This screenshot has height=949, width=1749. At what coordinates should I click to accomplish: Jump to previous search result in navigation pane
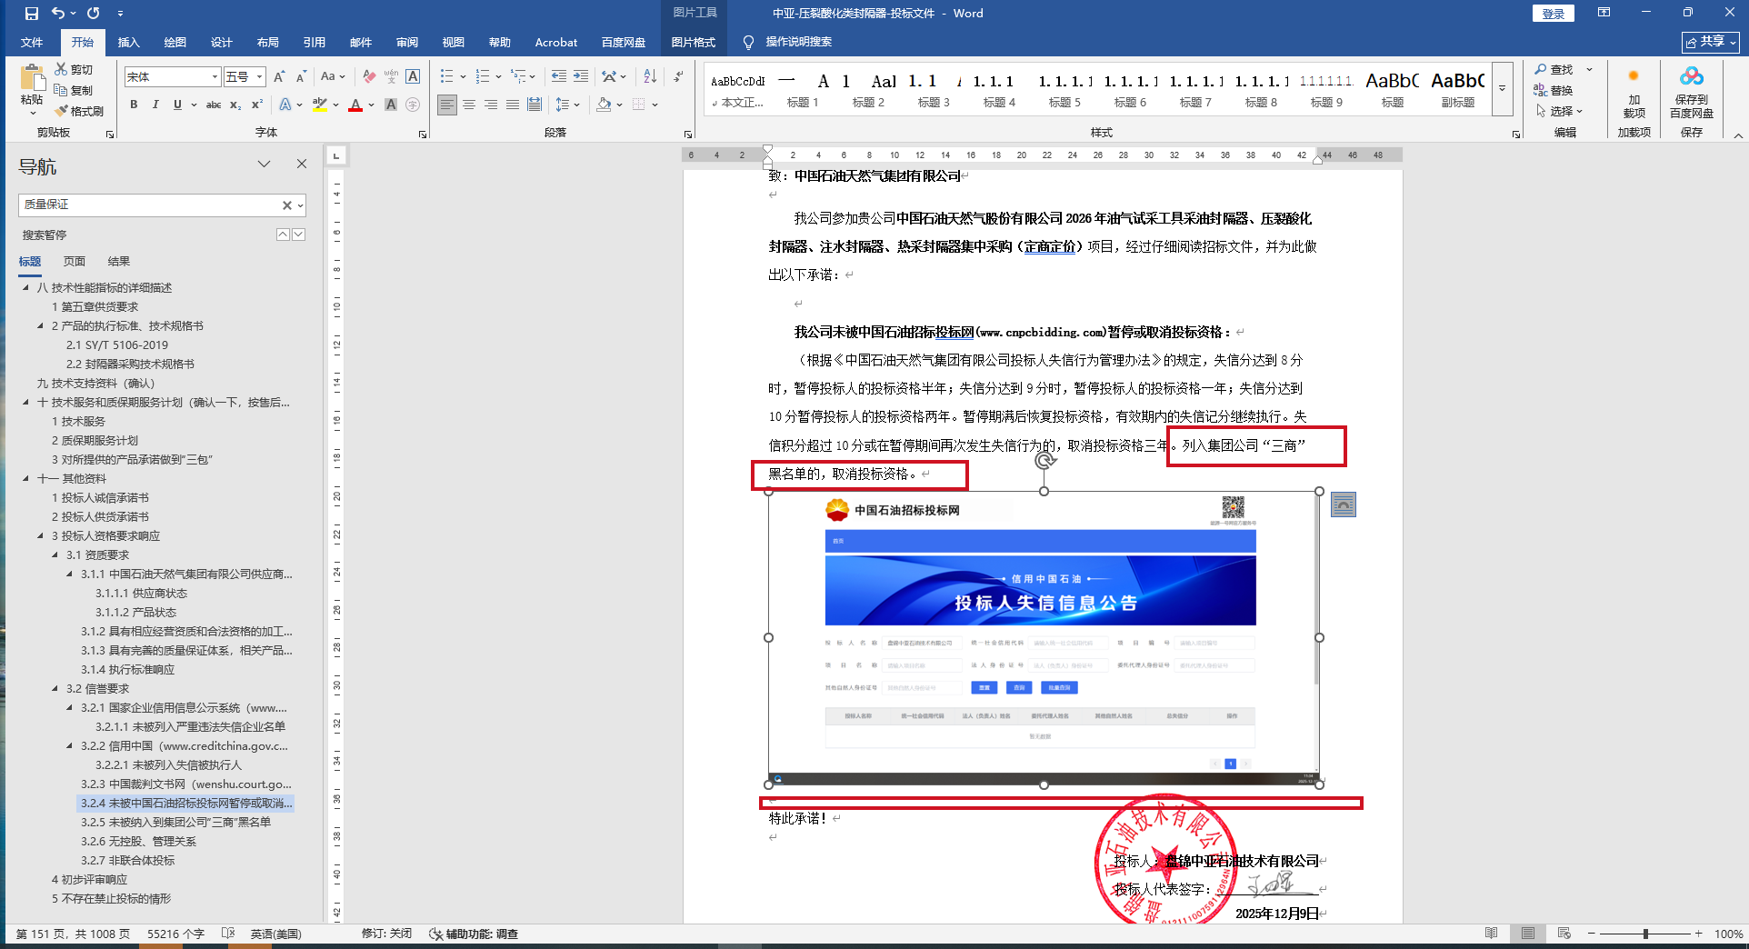tap(283, 235)
